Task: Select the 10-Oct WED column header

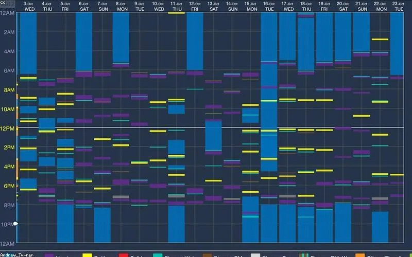Action: click(158, 6)
